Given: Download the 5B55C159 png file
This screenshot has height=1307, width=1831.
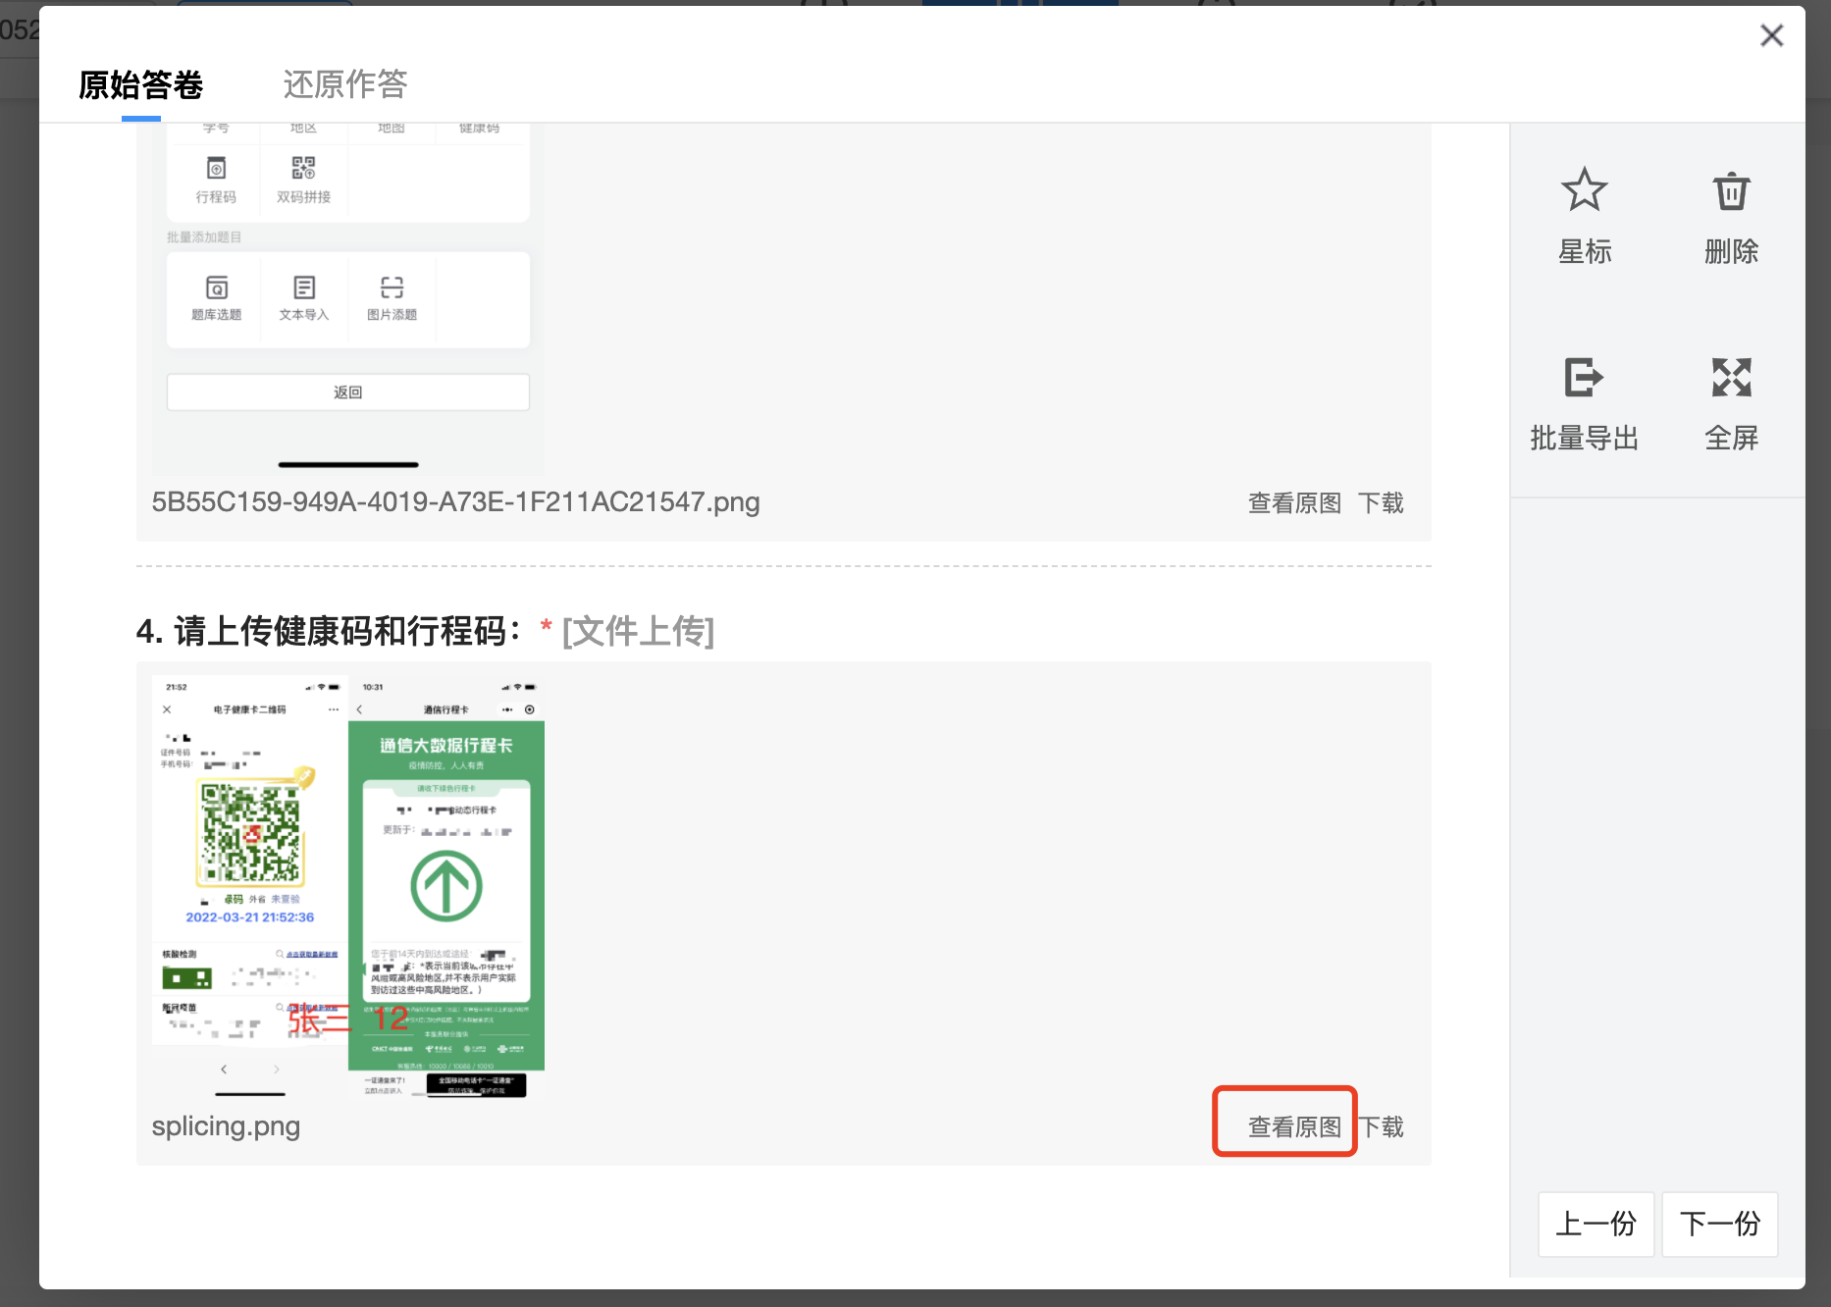Looking at the screenshot, I should point(1382,503).
